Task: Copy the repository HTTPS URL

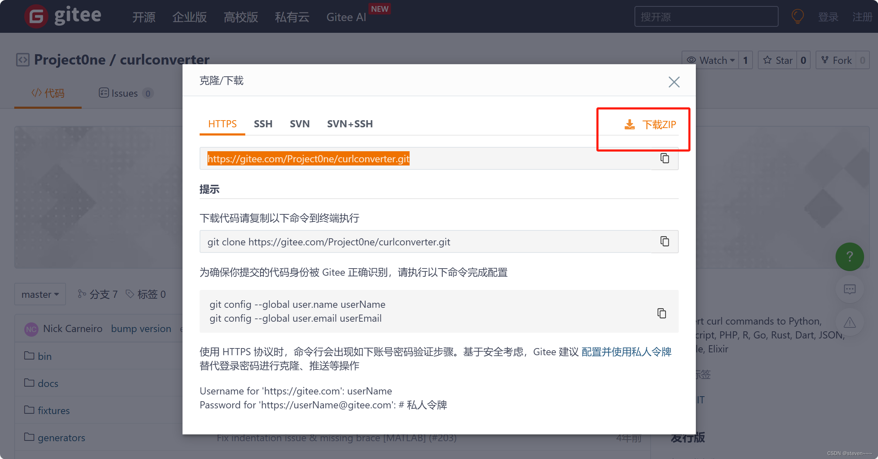Action: (664, 158)
